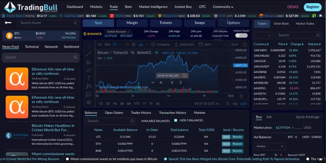This screenshot has width=326, height=163.
Task: Click the Register button
Action: point(312,7)
